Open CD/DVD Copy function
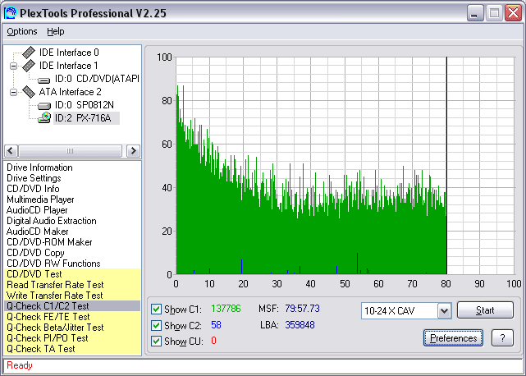Image resolution: width=526 pixels, height=376 pixels. [x=35, y=253]
